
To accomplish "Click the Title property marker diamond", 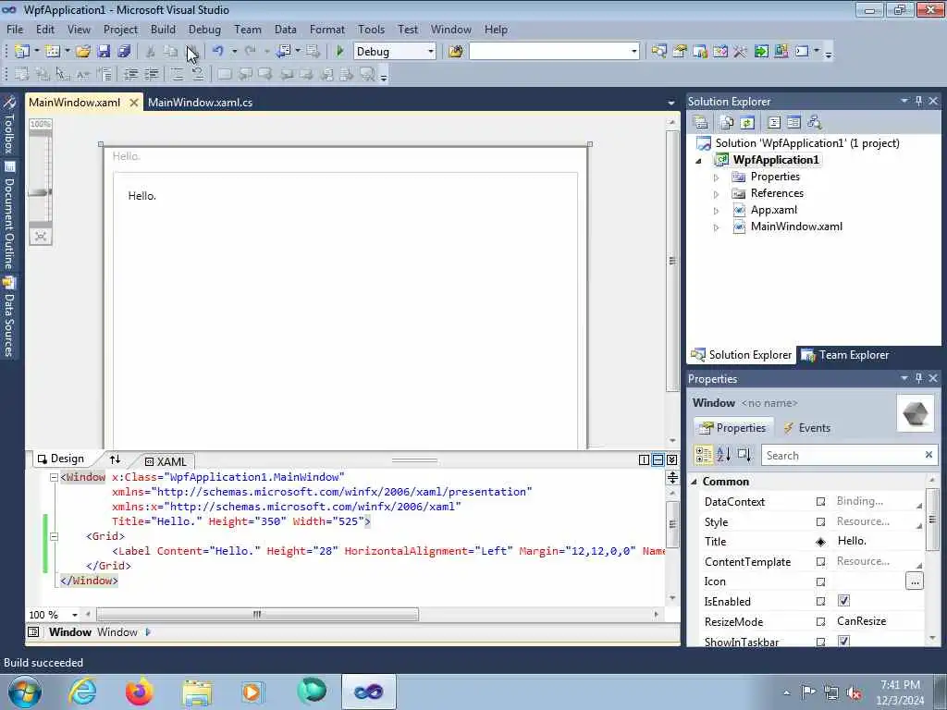I will tap(820, 542).
